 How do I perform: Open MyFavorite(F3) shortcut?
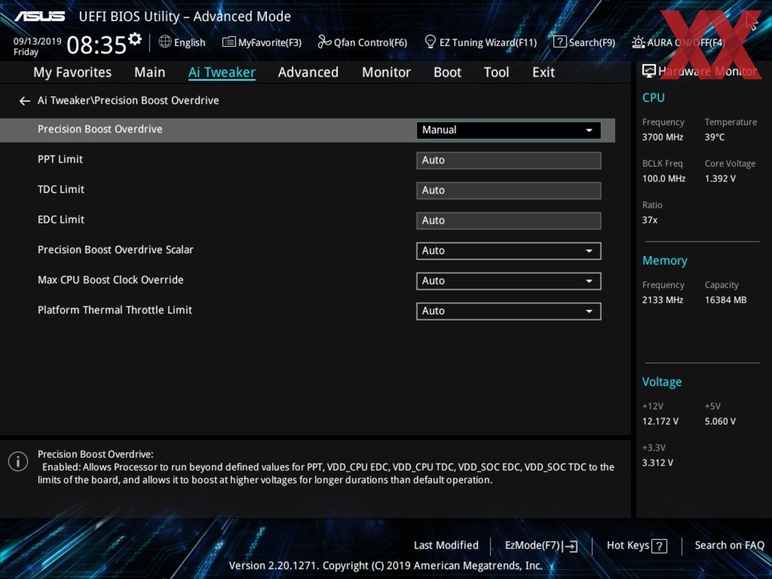point(262,42)
